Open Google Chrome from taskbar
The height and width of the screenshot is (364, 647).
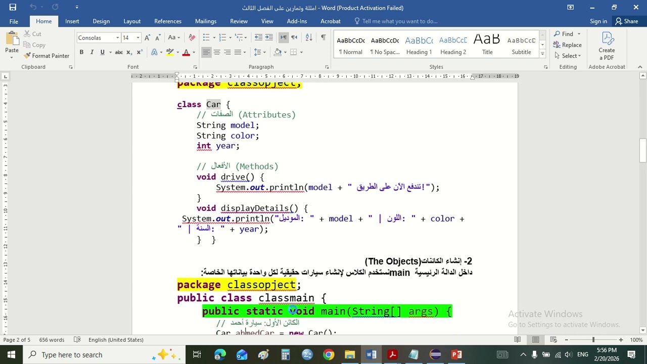(329, 355)
